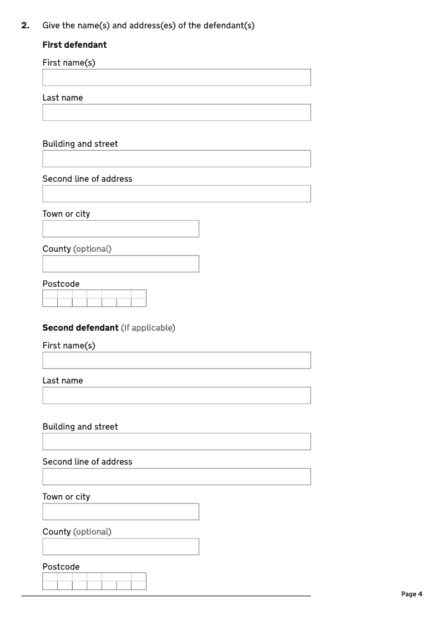Click second defendant's Second line of address field
The width and height of the screenshot is (444, 628).
[x=176, y=476]
